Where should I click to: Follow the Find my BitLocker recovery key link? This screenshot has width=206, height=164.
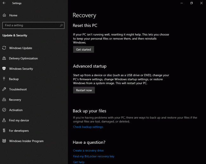(93, 156)
